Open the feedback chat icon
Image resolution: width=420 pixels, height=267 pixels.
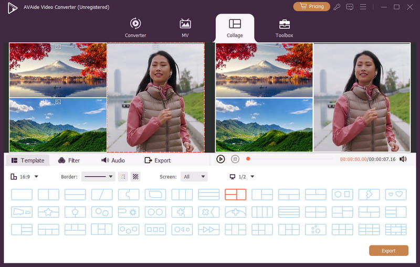pyautogui.click(x=350, y=7)
